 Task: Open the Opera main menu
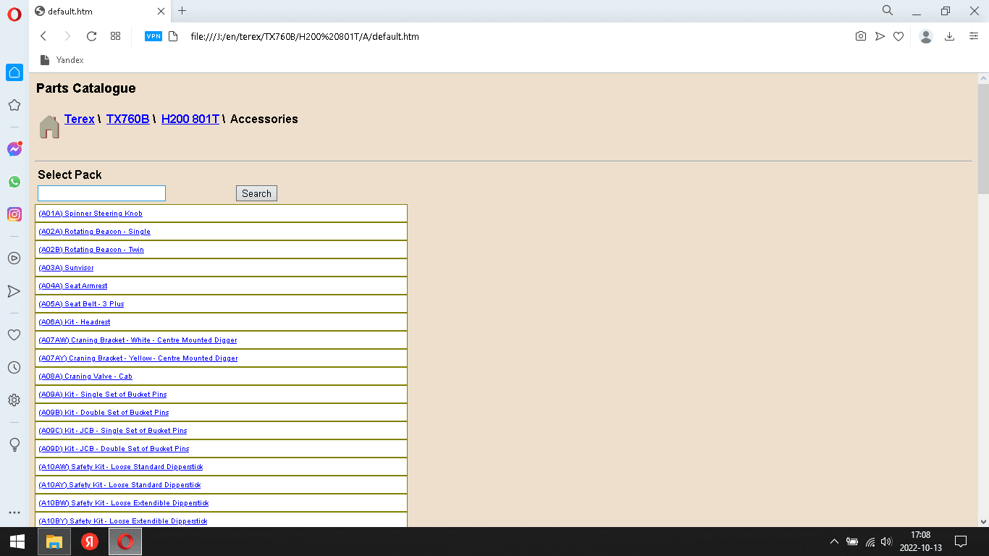[14, 14]
